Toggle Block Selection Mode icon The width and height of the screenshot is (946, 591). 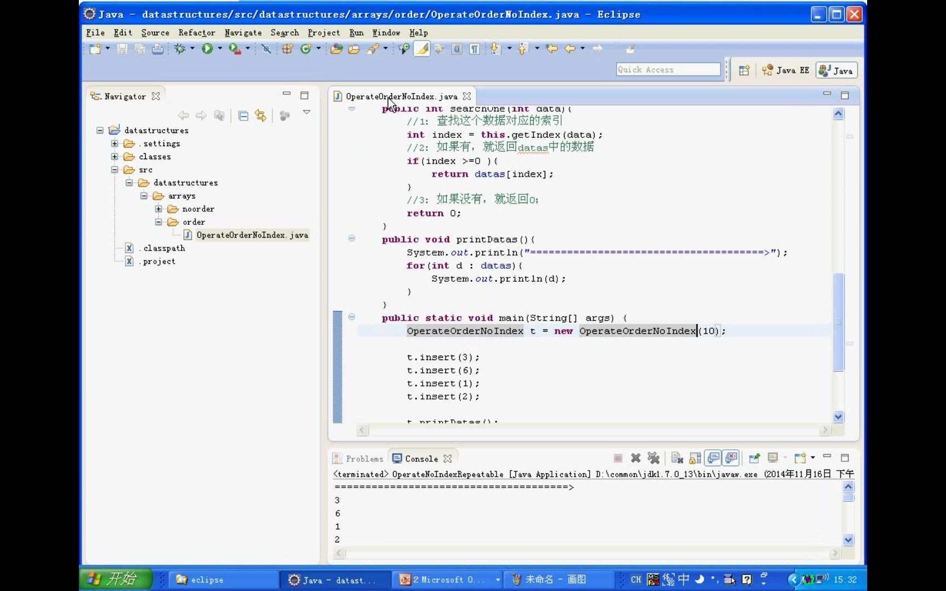[x=457, y=49]
